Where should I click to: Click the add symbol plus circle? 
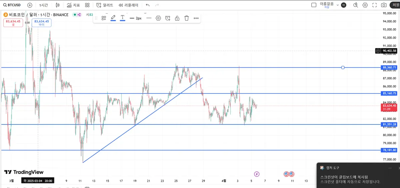pos(30,5)
